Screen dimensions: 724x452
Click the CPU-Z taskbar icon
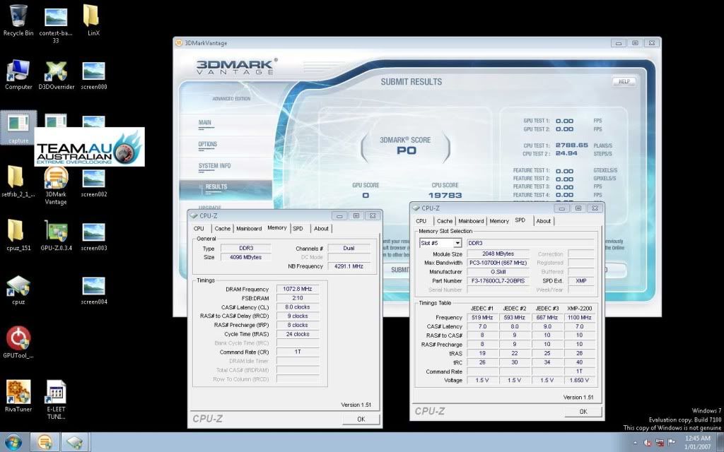click(75, 442)
